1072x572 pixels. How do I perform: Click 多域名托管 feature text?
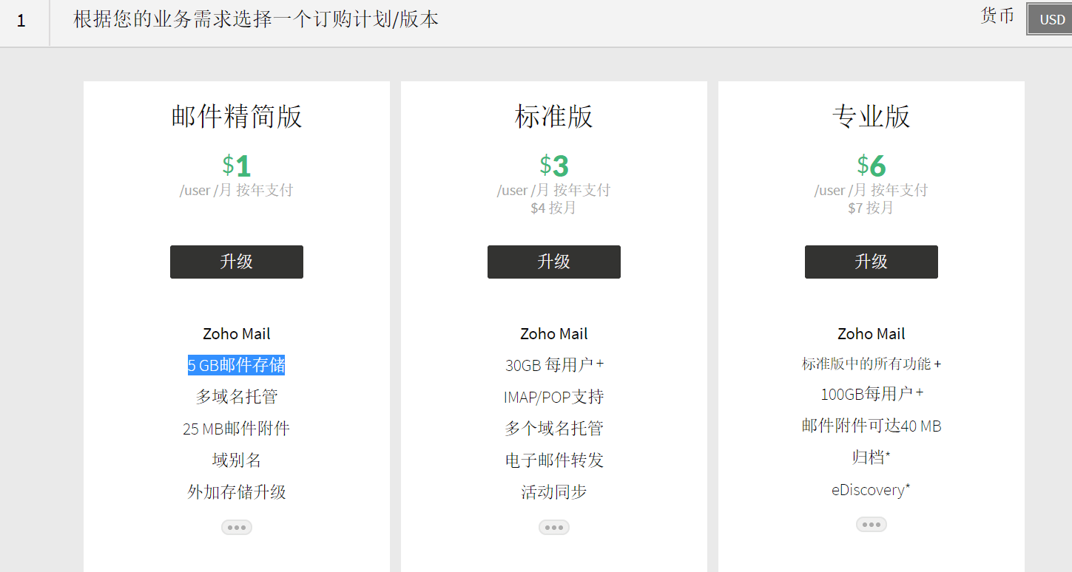coord(237,397)
